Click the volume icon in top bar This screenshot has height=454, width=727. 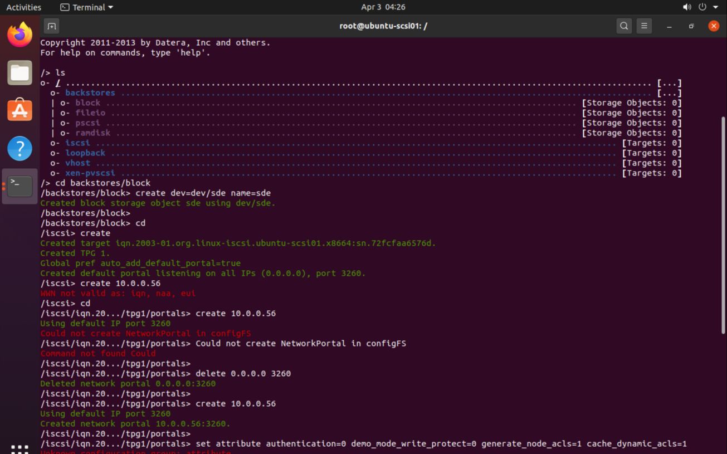[686, 7]
